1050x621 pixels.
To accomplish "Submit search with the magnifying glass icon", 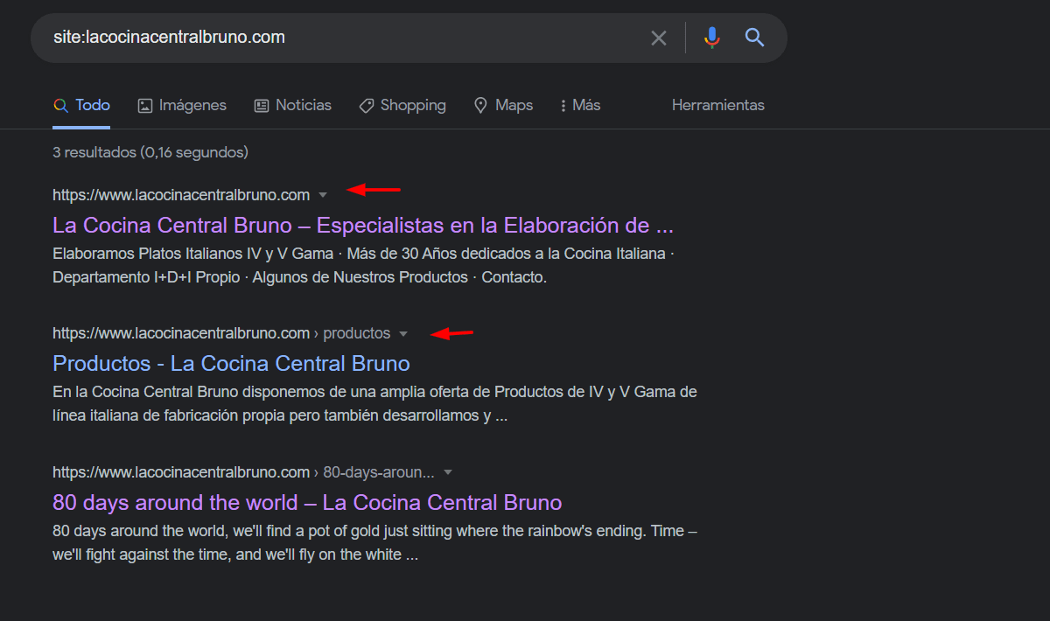I will click(755, 38).
